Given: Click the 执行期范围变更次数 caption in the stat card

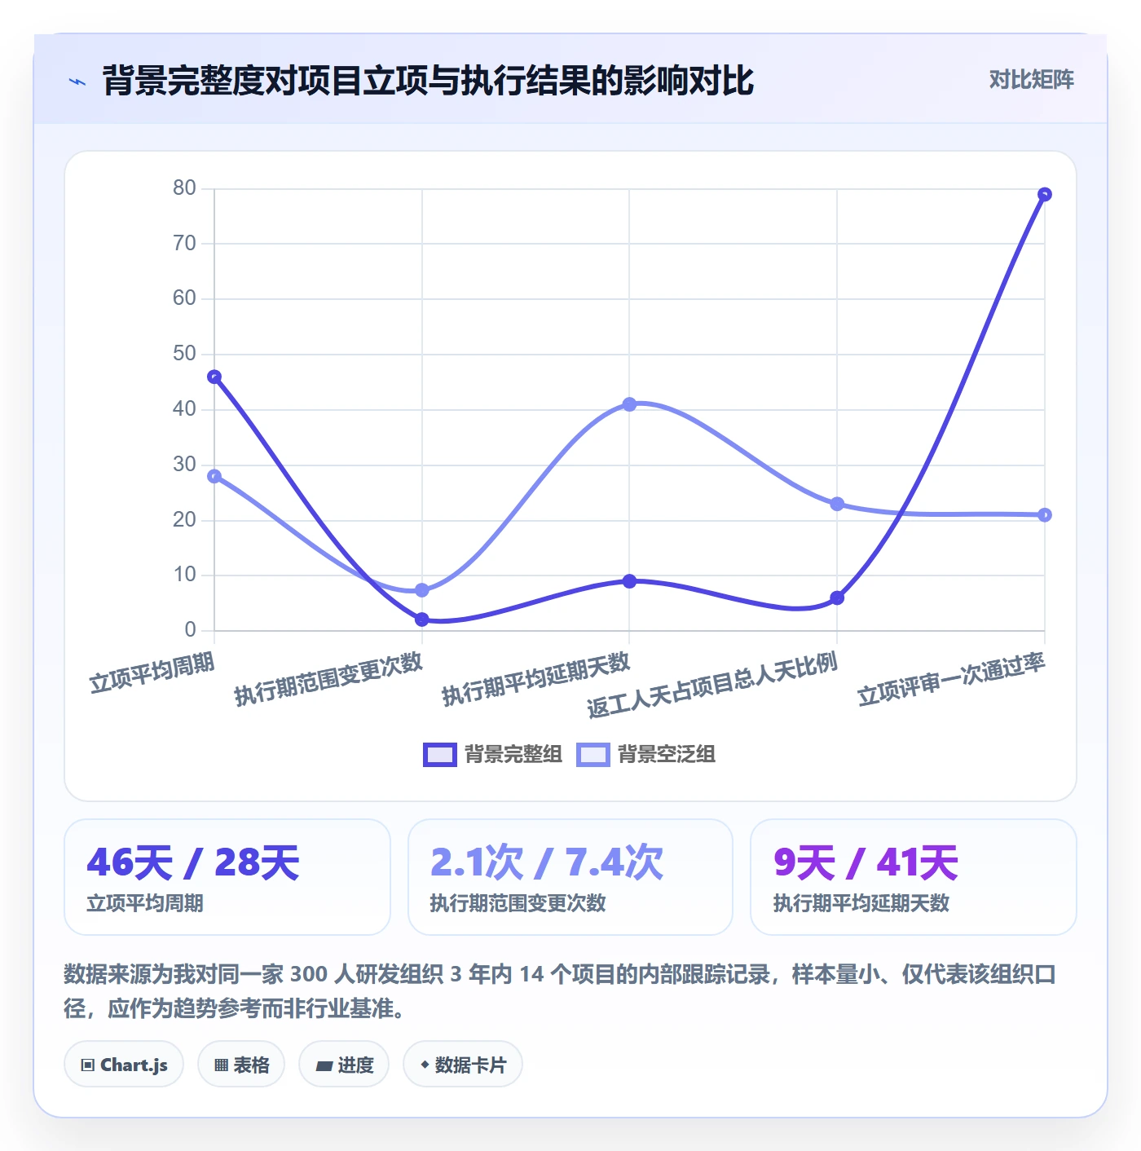Looking at the screenshot, I should tap(518, 903).
